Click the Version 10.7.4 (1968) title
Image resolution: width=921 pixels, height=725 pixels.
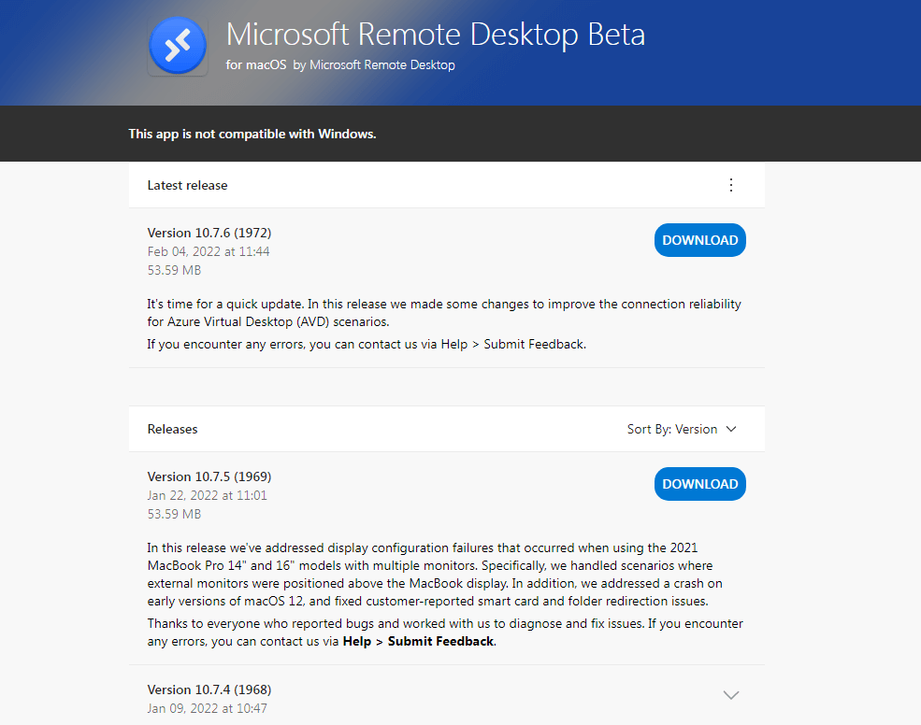pos(209,689)
